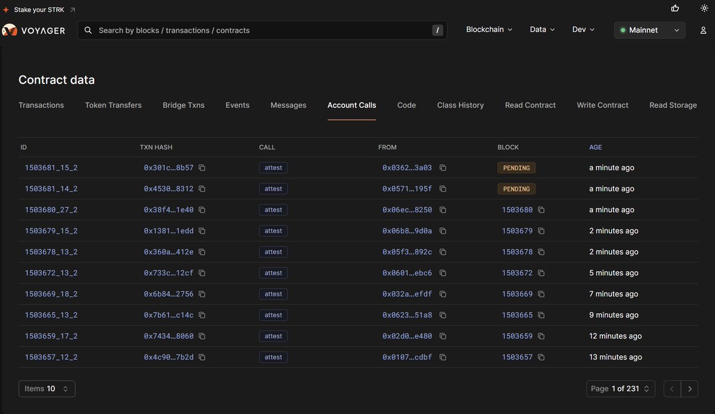Switch to the Events tab
Image resolution: width=715 pixels, height=414 pixels.
237,105
